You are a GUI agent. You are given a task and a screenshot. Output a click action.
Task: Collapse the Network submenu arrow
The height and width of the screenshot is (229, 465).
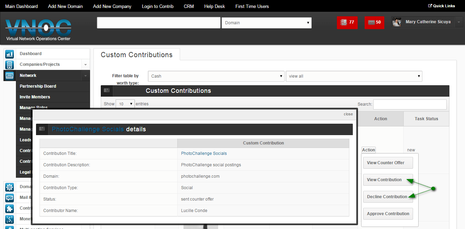(x=86, y=76)
